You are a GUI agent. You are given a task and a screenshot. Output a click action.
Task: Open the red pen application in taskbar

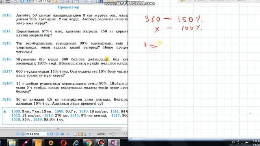coord(25,142)
